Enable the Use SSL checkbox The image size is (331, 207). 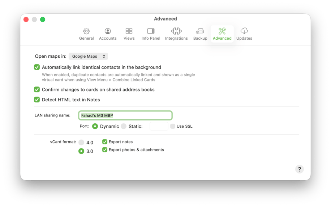pyautogui.click(x=173, y=126)
